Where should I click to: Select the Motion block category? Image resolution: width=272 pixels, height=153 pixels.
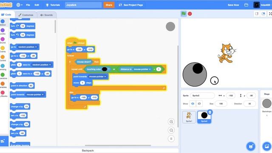pos(3,23)
